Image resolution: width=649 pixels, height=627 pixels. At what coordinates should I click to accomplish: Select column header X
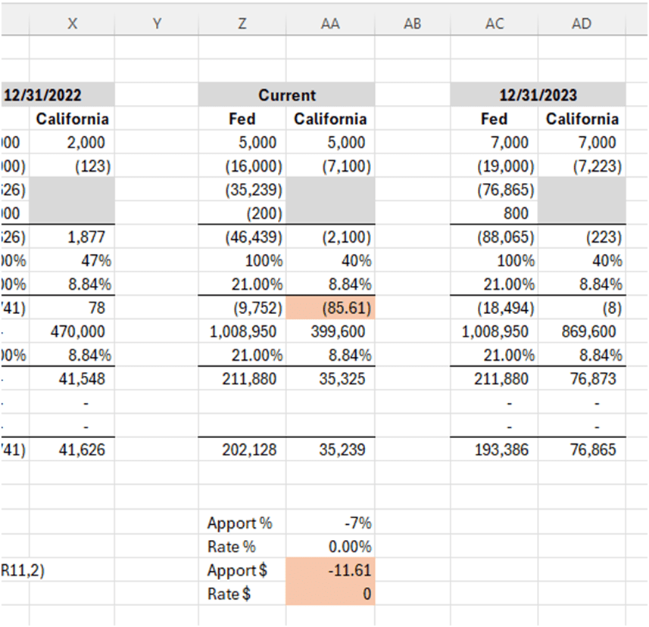72,23
